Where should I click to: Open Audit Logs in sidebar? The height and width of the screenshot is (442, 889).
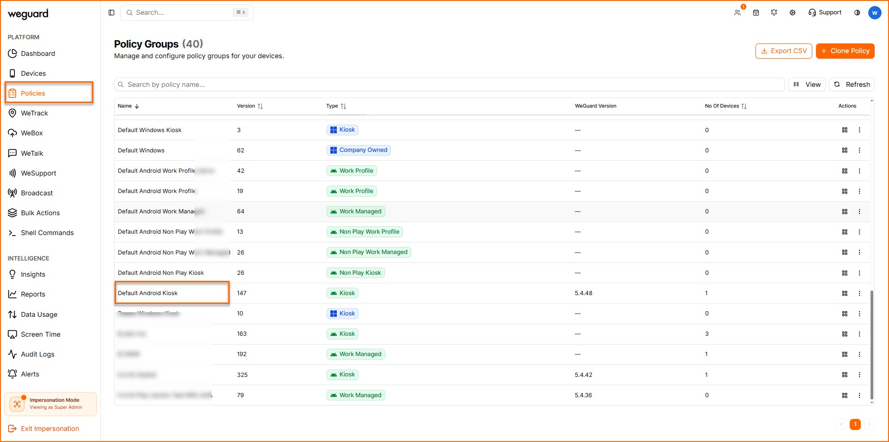point(37,354)
